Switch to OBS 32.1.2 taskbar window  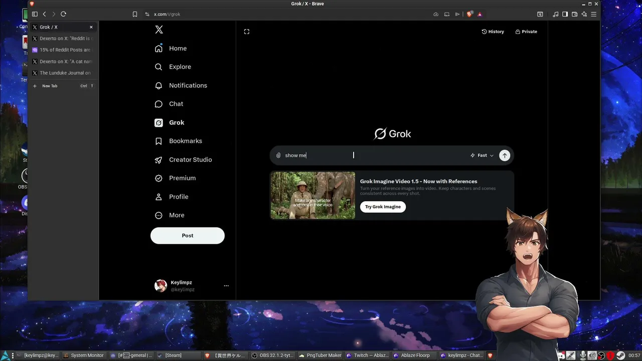coord(272,355)
